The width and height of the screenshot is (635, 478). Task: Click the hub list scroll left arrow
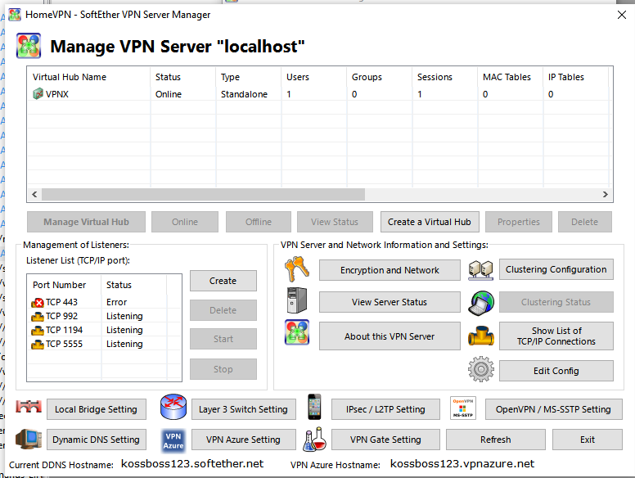click(35, 195)
